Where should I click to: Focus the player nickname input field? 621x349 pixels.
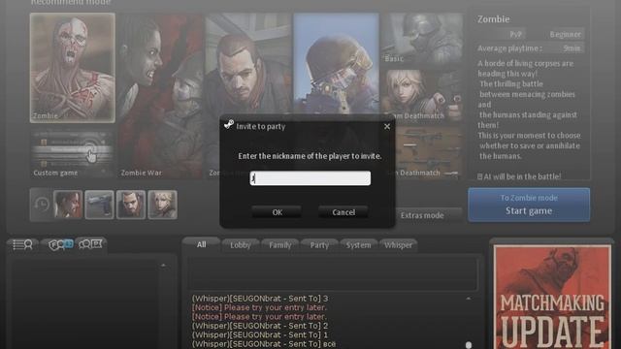[310, 178]
